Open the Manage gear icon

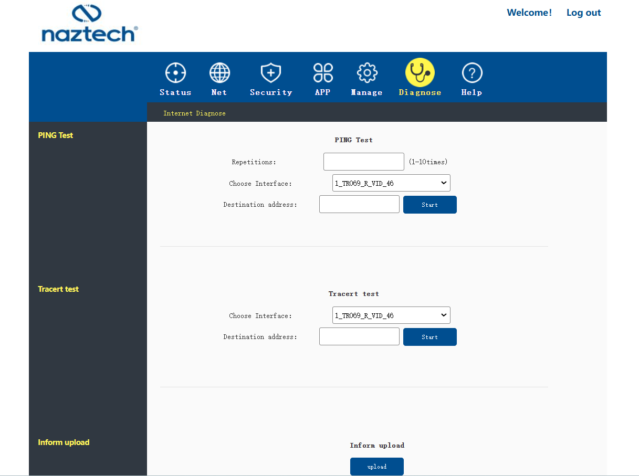point(367,73)
